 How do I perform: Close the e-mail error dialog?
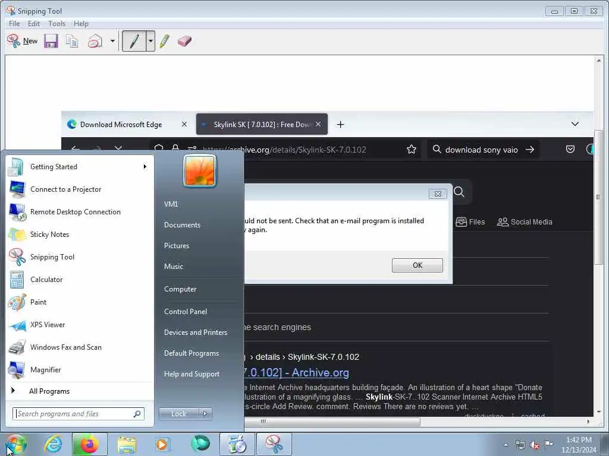pos(438,194)
